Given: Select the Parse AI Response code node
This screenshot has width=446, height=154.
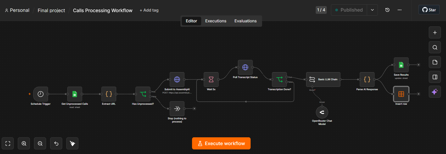Looking at the screenshot, I should click(367, 79).
